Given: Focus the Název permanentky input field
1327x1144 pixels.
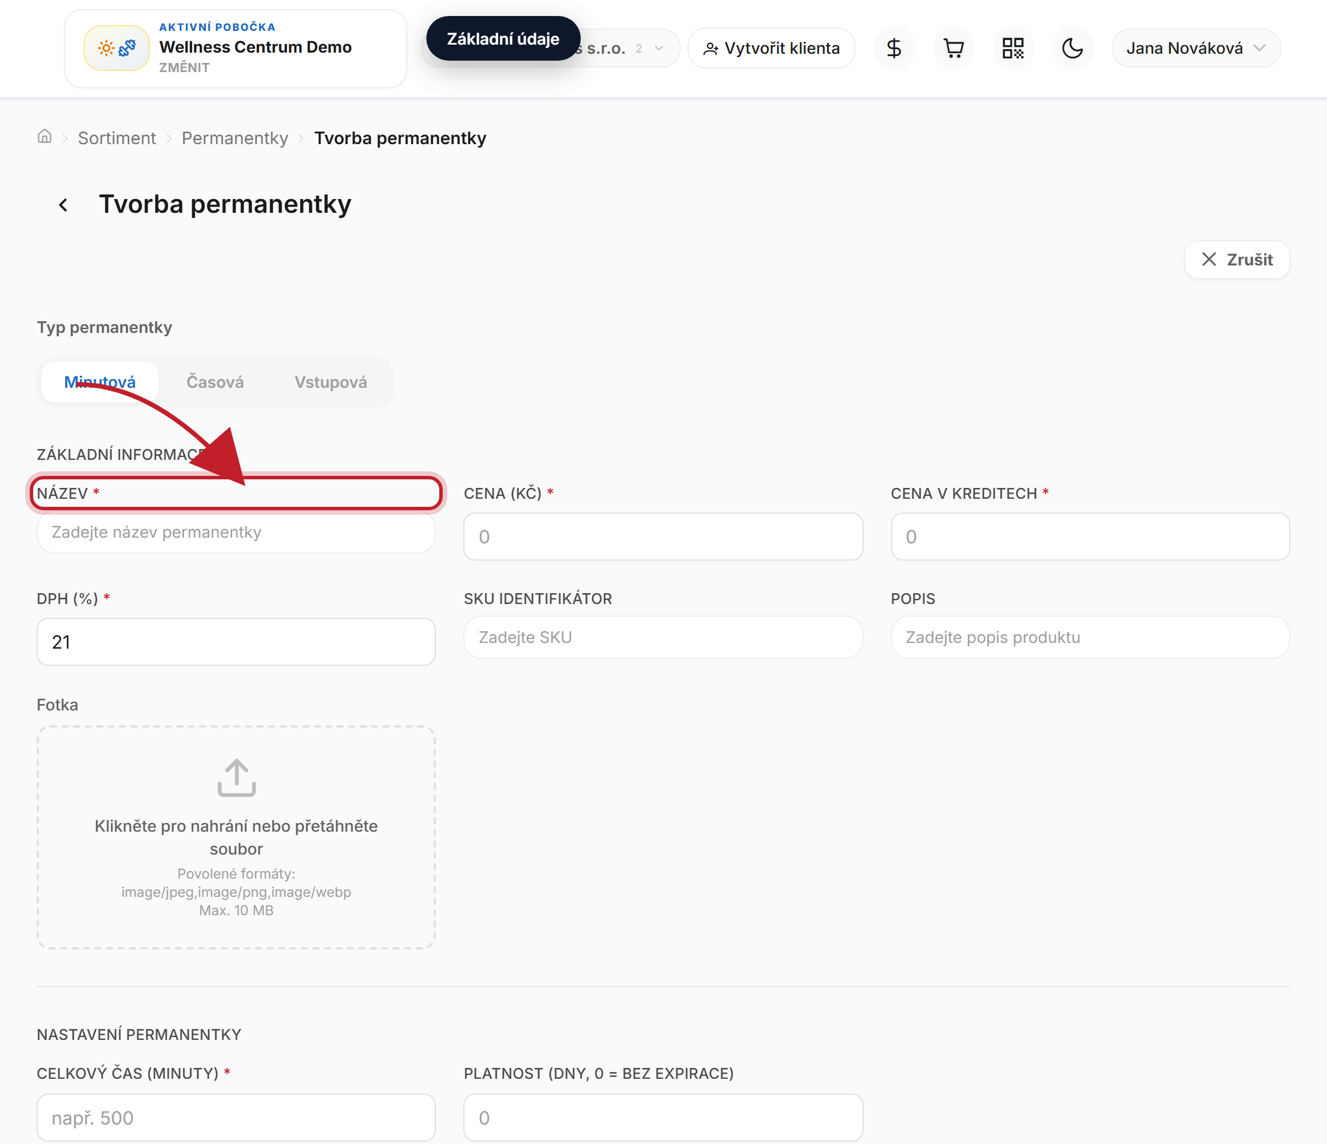Looking at the screenshot, I should [236, 533].
